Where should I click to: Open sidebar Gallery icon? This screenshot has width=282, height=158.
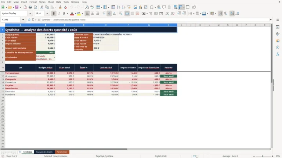pos(278,41)
